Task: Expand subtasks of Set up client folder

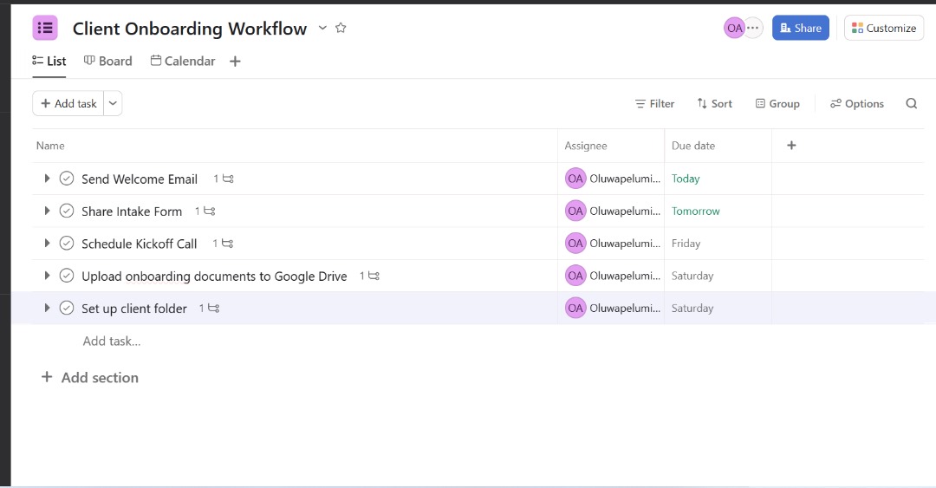Action: coord(47,309)
